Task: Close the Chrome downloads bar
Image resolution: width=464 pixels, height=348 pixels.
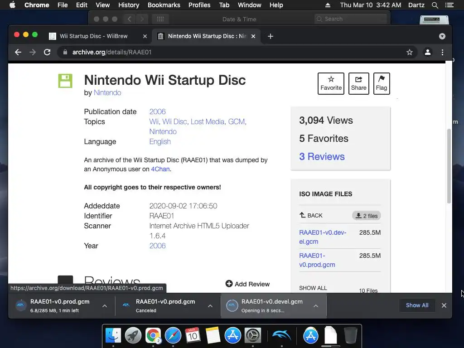Action: click(444, 305)
